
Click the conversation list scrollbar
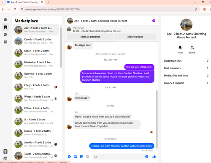(61, 47)
